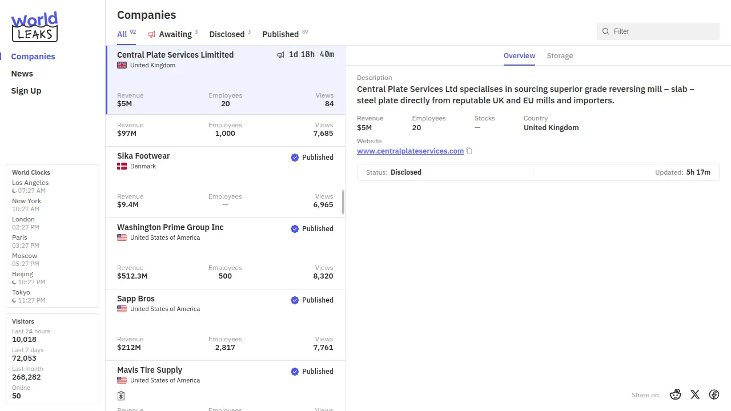Share on X icon
This screenshot has width=731, height=411.
[x=695, y=394]
